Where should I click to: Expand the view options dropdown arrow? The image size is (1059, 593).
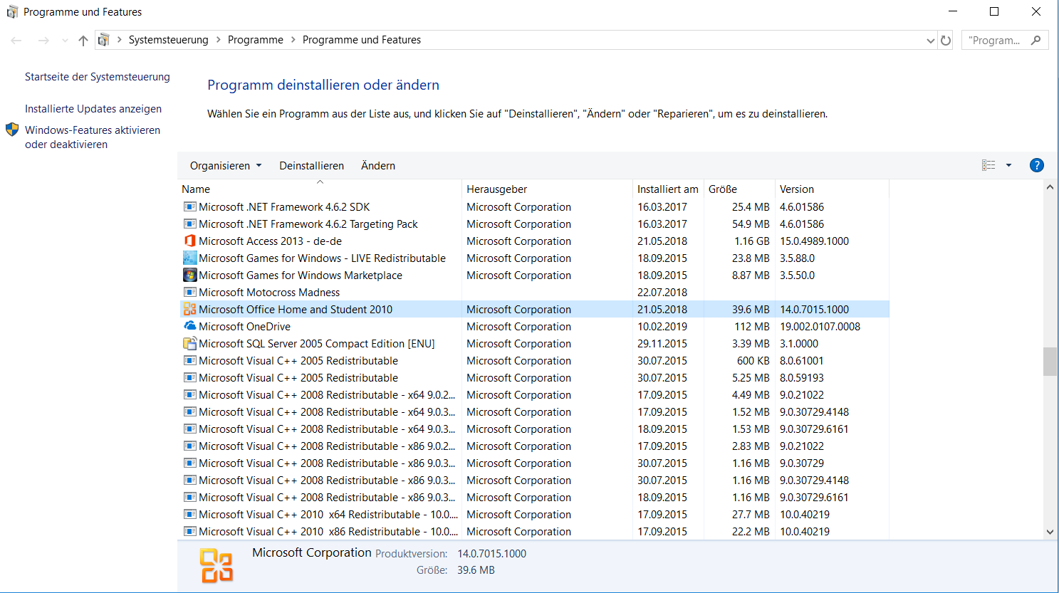pos(1008,165)
